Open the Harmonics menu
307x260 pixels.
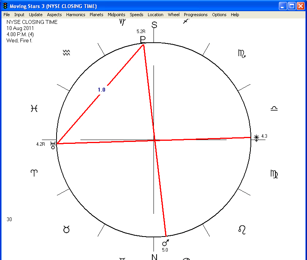pos(75,15)
